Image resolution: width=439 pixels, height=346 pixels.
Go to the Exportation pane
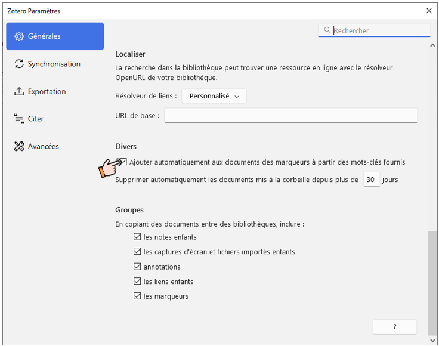point(55,91)
